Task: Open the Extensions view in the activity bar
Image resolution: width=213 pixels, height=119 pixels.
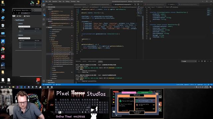Action: [44, 24]
